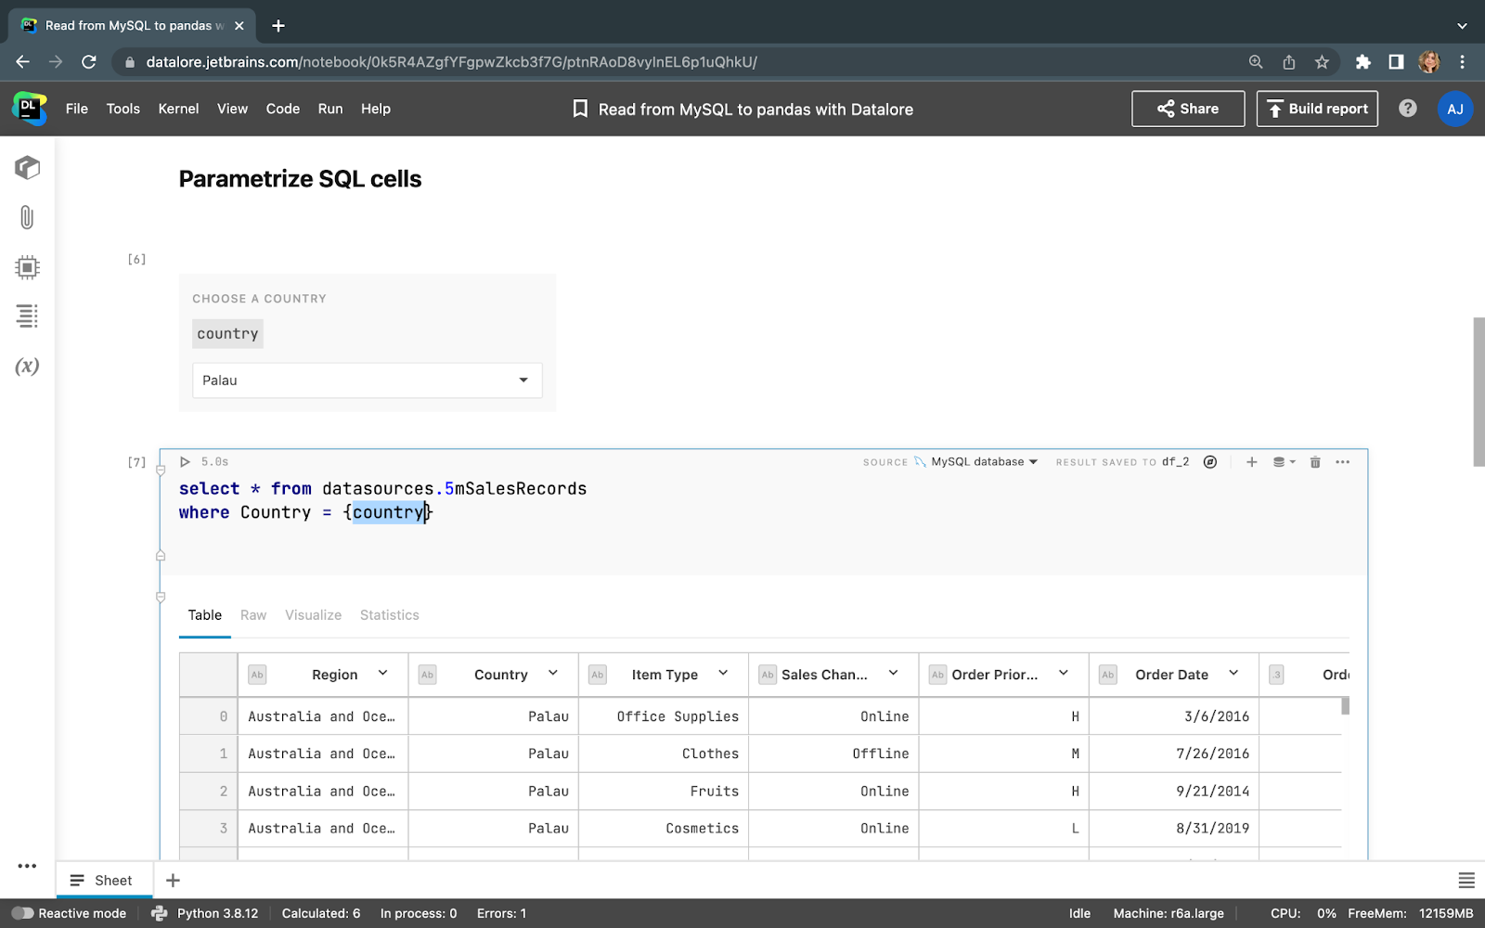Open Order Date column dropdown arrow

point(1233,674)
